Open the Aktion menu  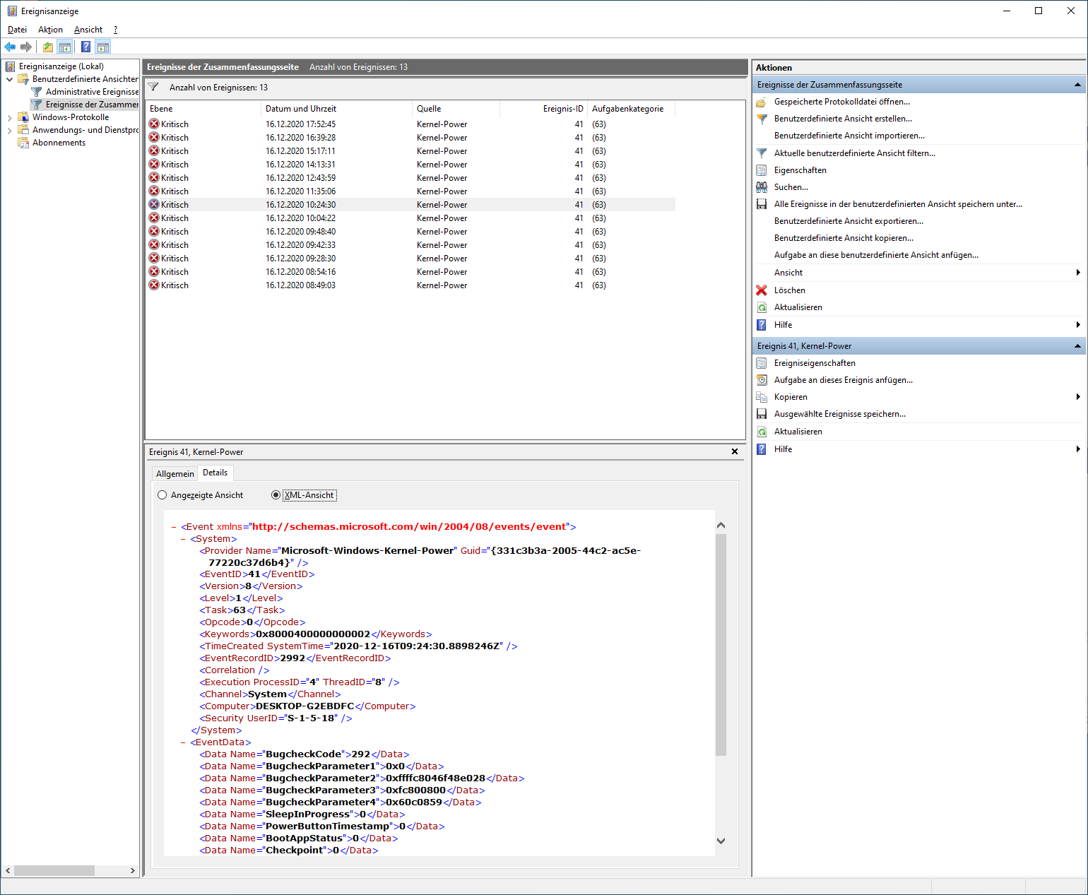click(x=50, y=30)
